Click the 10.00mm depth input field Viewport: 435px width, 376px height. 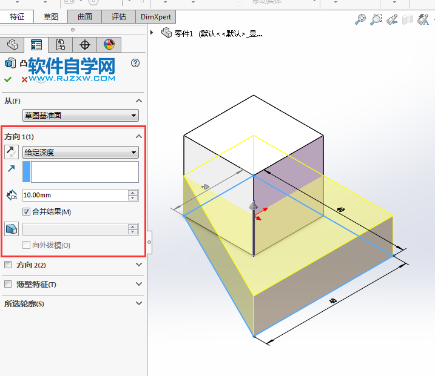pyautogui.click(x=75, y=195)
